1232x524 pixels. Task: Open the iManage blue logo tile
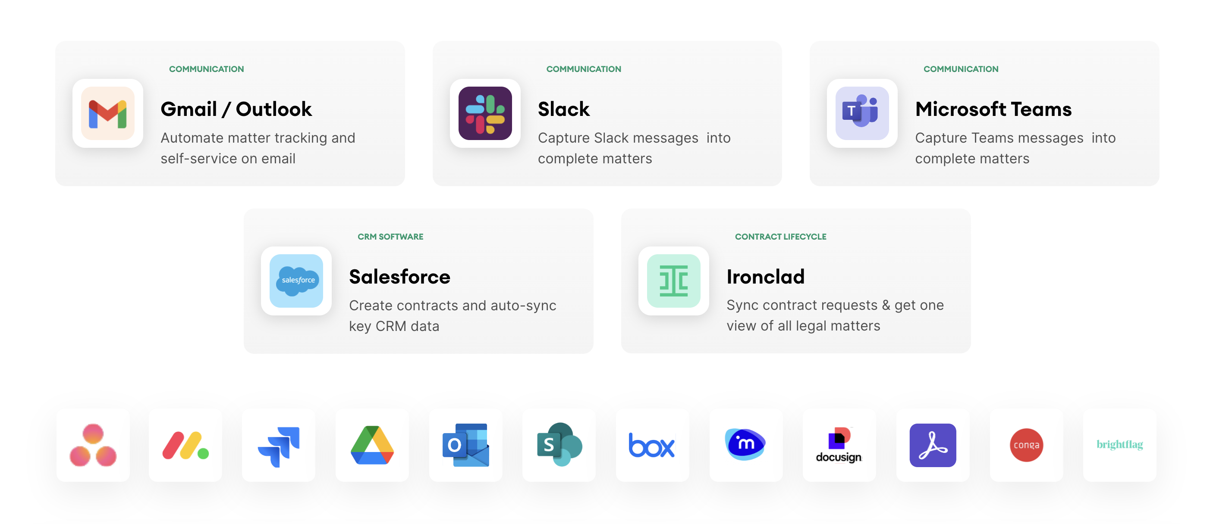pos(745,445)
